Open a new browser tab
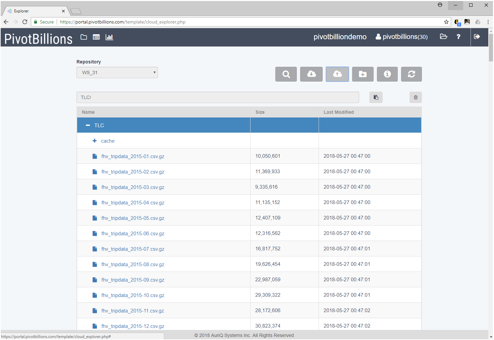The image size is (494, 340). (76, 11)
